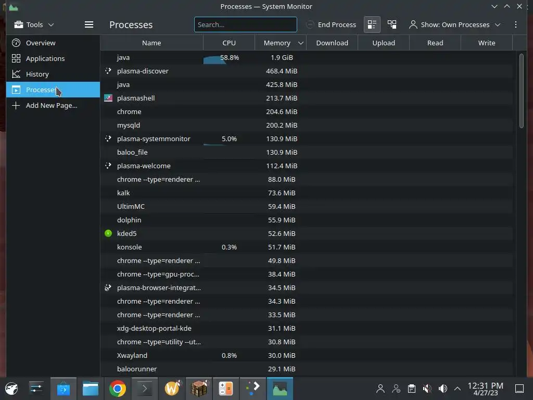Viewport: 533px width, 400px height.
Task: Open System Settings from the taskbar
Action: pyautogui.click(x=36, y=389)
